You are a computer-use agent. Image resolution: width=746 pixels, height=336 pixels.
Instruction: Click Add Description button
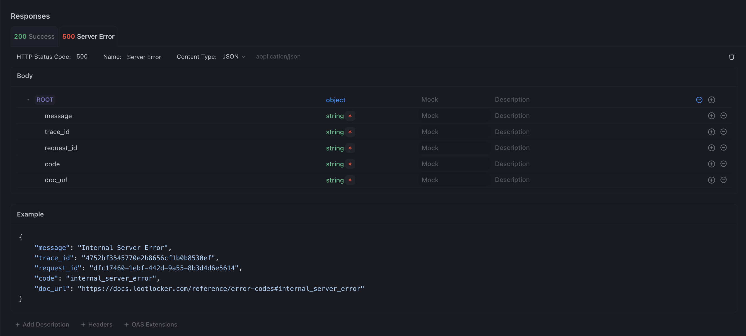[x=42, y=324]
